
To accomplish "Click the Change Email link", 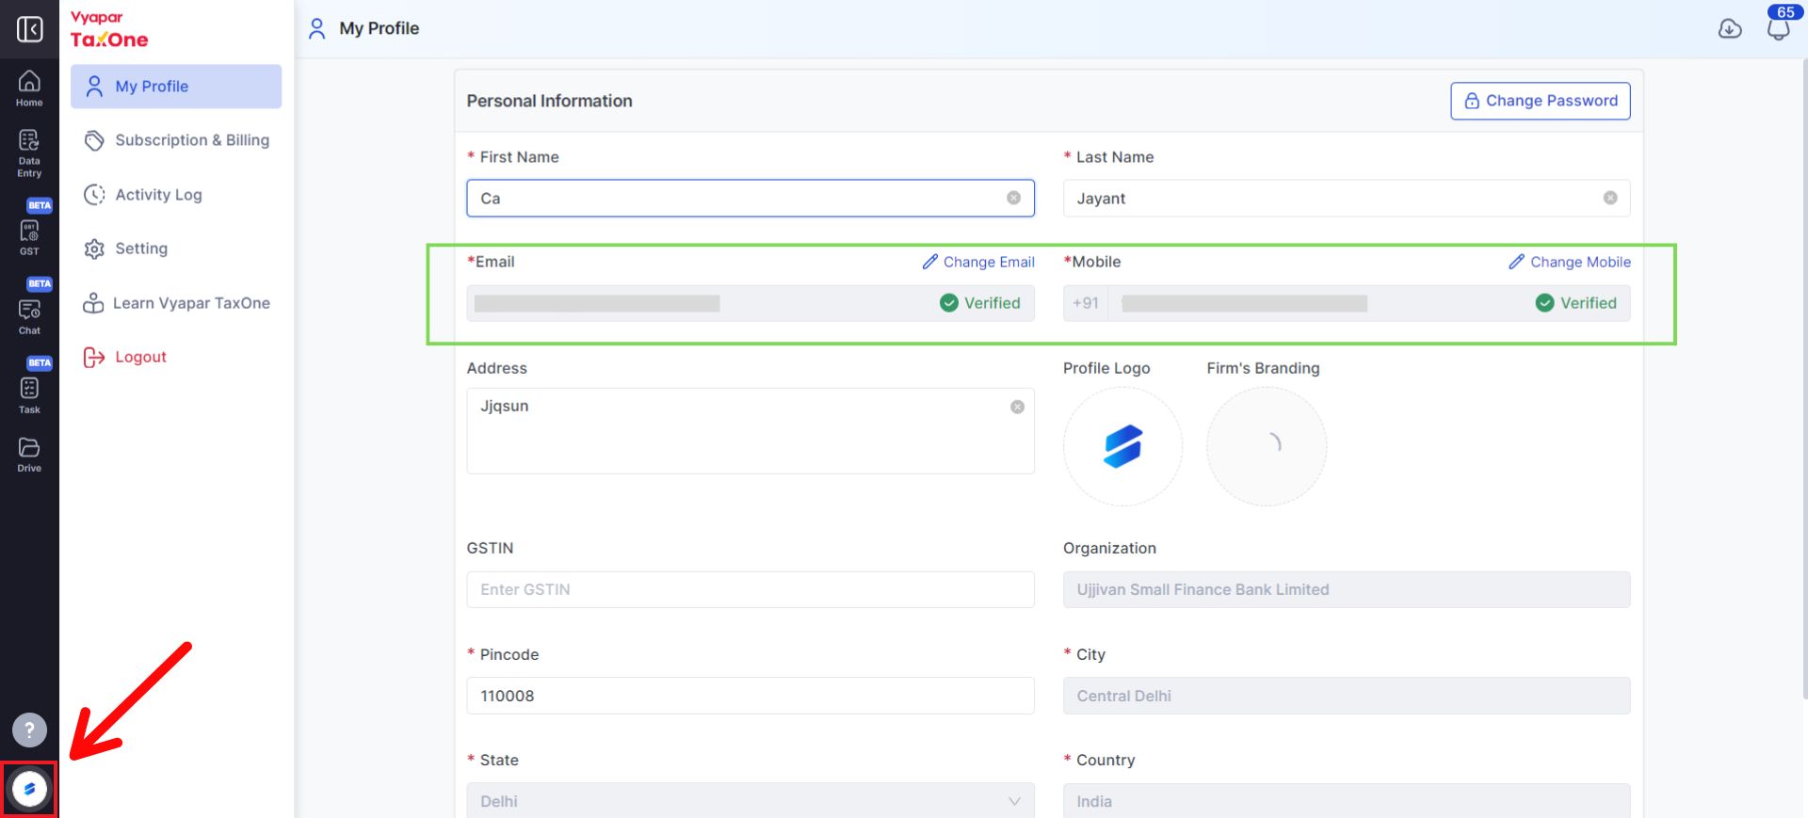I will tap(978, 262).
